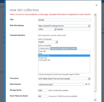
Task: Click the scrollbar down arrow
Action: [x=95, y=100]
